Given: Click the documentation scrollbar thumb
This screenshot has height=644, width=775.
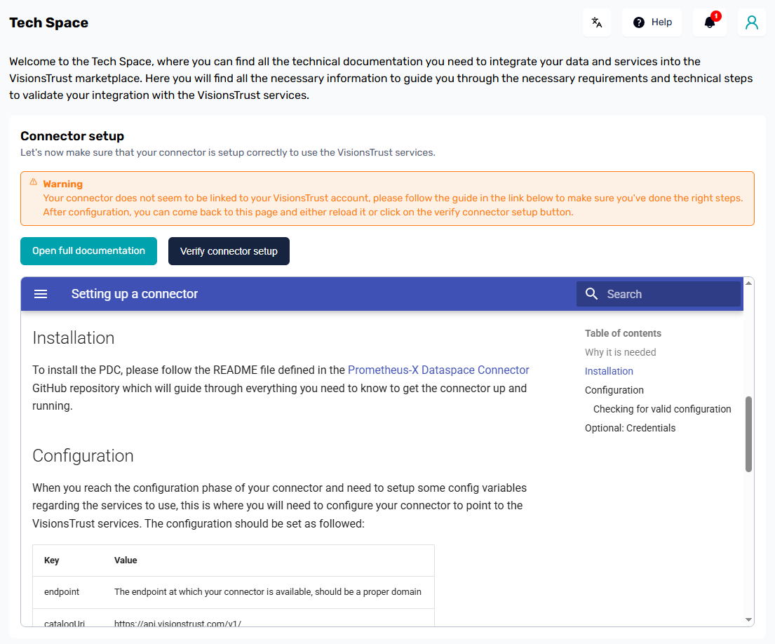Looking at the screenshot, I should point(748,434).
